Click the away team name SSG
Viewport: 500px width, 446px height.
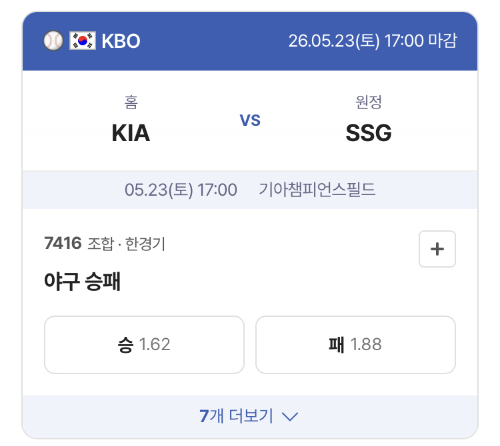pyautogui.click(x=369, y=133)
